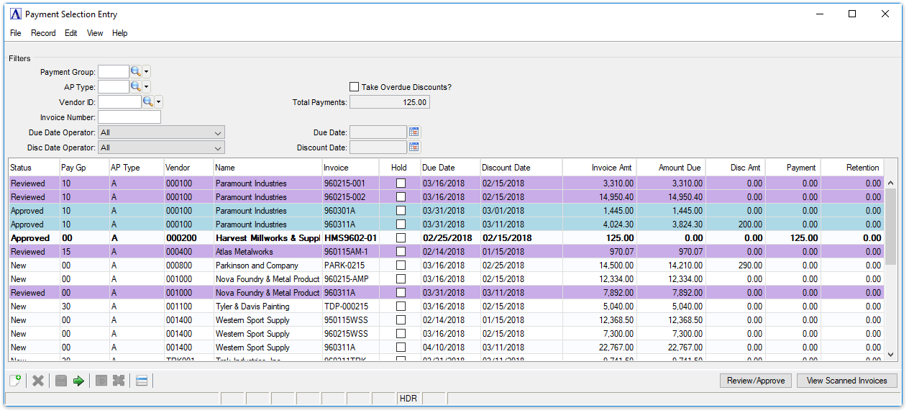Click the list rows view toolbar icon
The image size is (909, 413).
point(142,381)
